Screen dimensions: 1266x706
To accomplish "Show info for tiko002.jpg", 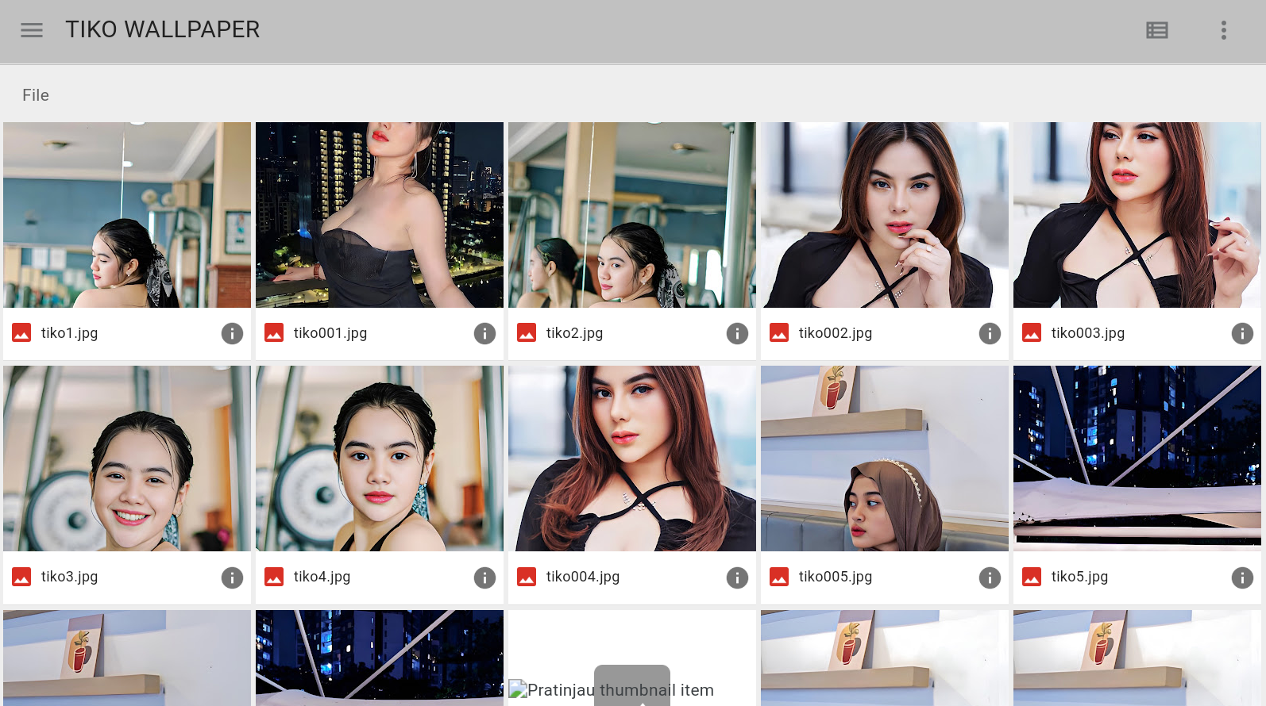I will click(990, 334).
